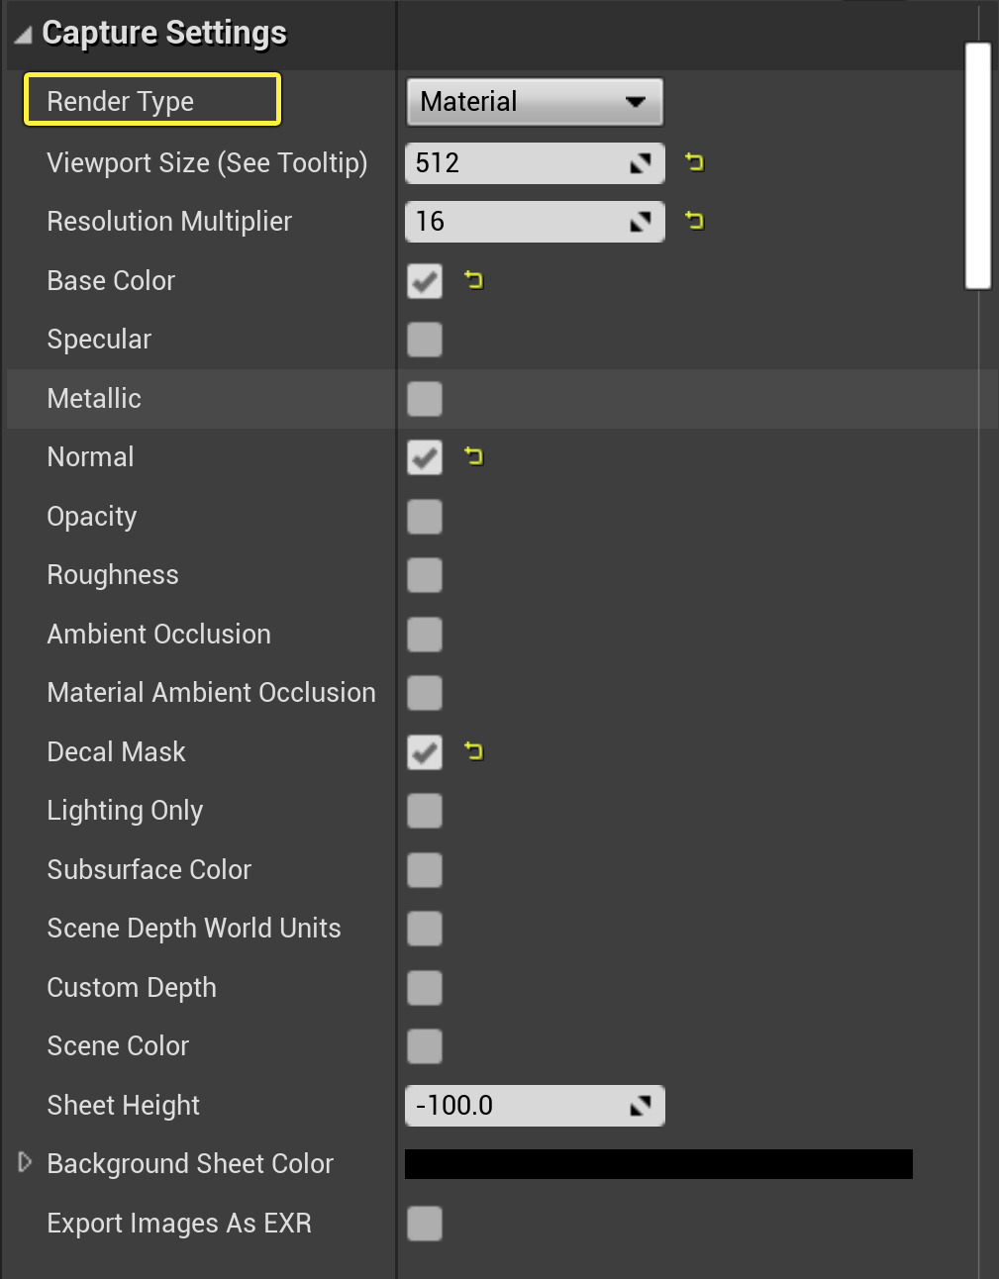Open the Render Type dropdown

coord(534,101)
